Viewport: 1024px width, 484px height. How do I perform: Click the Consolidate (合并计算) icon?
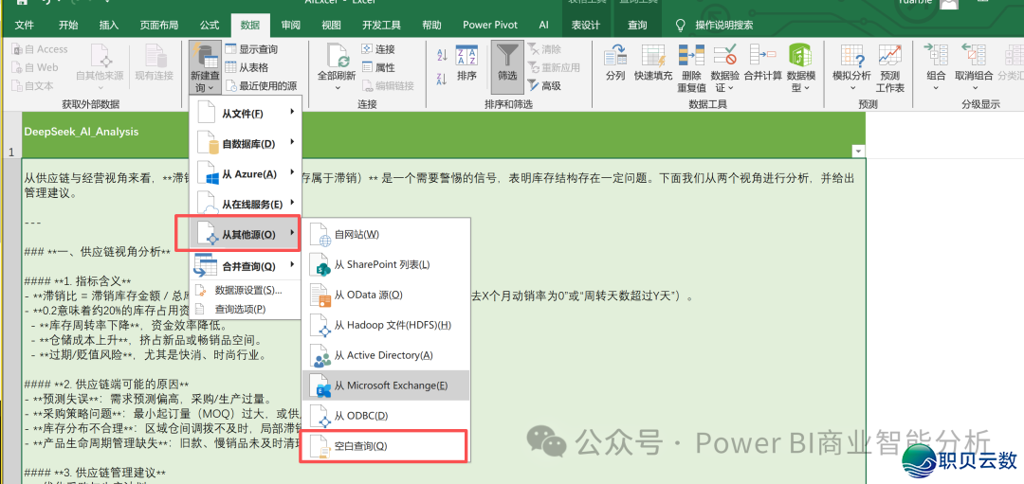[x=762, y=55]
